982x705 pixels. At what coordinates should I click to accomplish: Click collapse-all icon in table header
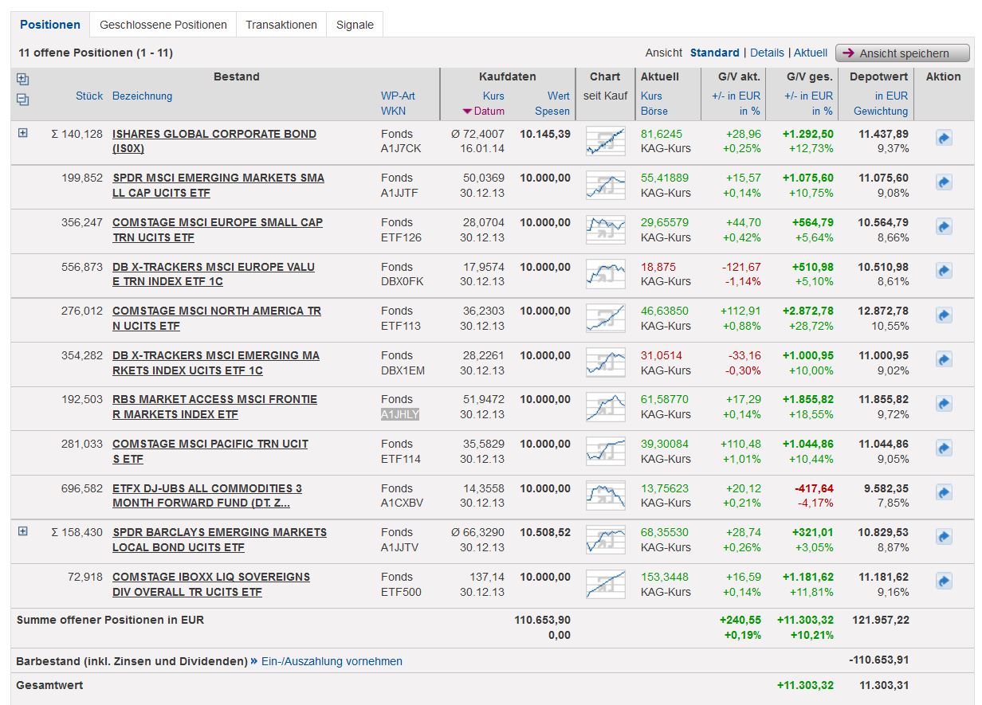coord(22,100)
